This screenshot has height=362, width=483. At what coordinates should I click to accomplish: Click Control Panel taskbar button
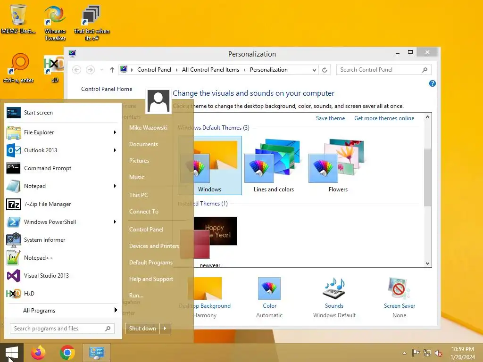click(96, 353)
